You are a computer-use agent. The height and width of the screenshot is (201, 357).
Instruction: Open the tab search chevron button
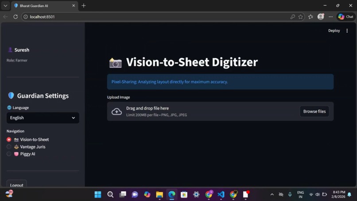click(x=5, y=6)
